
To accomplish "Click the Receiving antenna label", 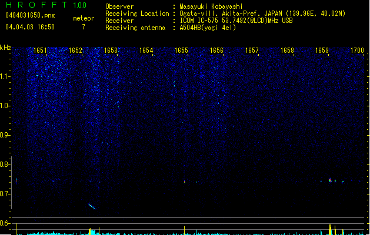I will [x=135, y=28].
